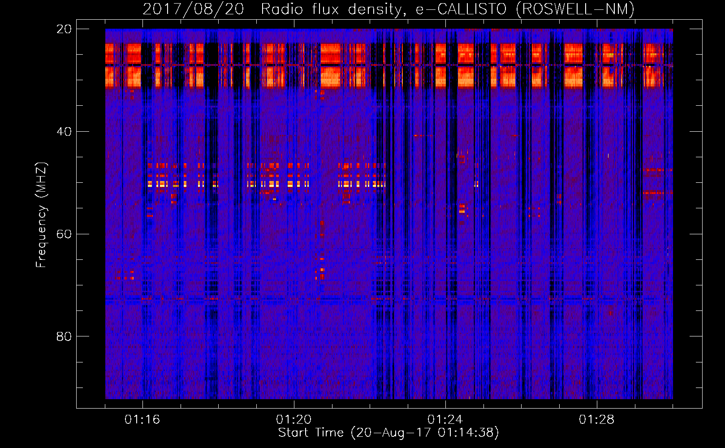Select the 01:20 time tick label
This screenshot has width=725, height=448.
pos(294,420)
